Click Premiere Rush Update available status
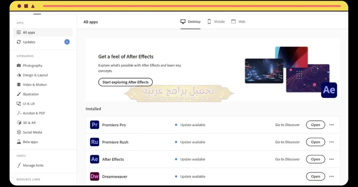The width and height of the screenshot is (358, 187). click(190, 142)
